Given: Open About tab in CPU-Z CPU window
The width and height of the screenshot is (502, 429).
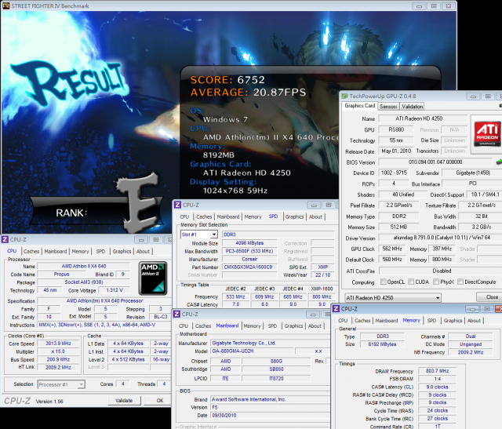Looking at the screenshot, I should (143, 251).
